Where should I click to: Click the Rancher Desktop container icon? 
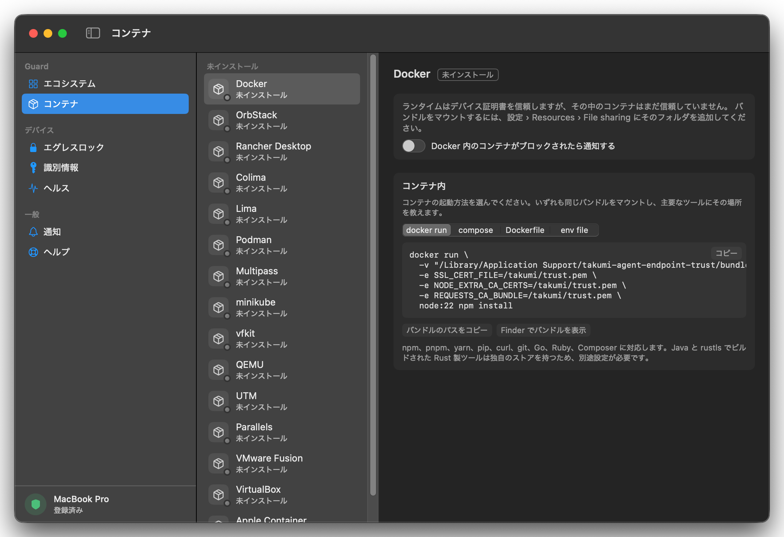tap(219, 151)
